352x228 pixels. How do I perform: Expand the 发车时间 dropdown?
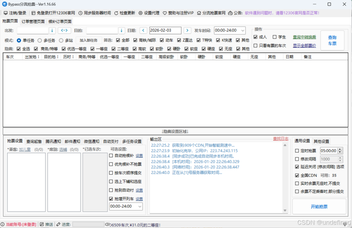[242, 30]
